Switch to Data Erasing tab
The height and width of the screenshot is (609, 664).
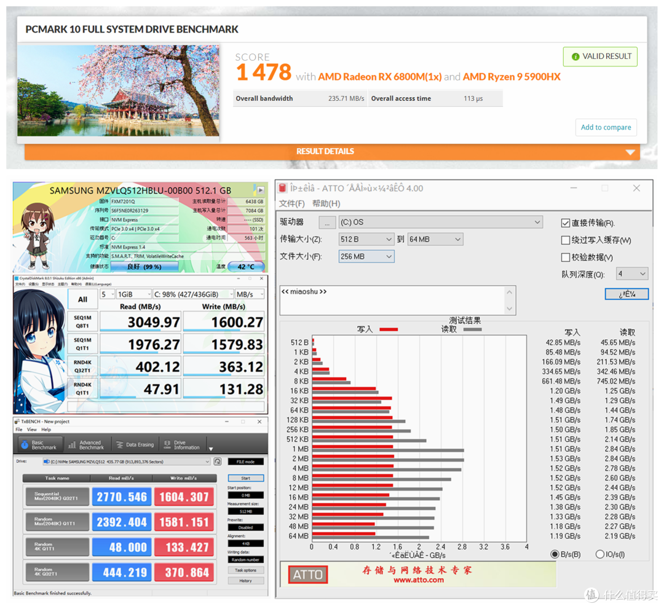[135, 444]
